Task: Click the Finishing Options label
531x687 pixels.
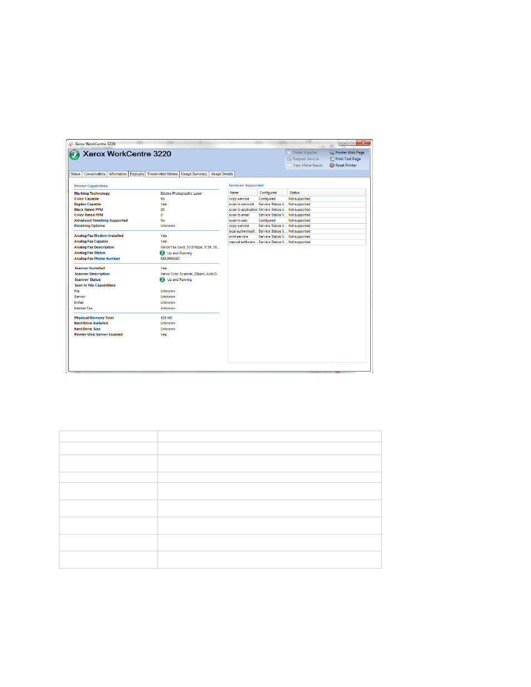Action: click(90, 226)
